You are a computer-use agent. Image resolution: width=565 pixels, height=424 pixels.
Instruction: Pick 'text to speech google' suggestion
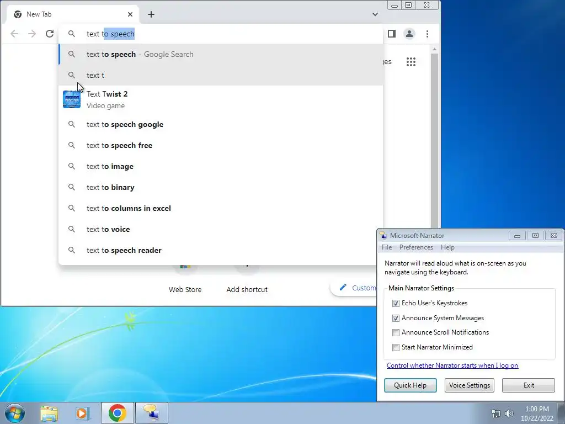click(x=221, y=124)
